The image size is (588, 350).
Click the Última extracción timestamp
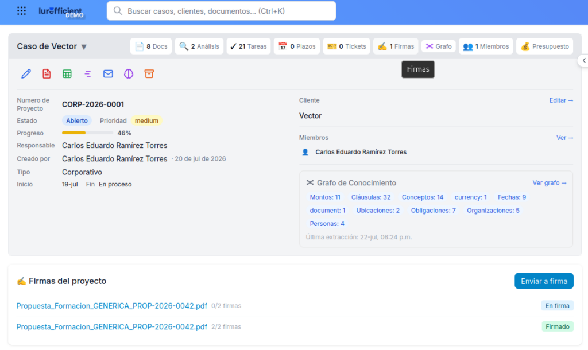point(358,237)
